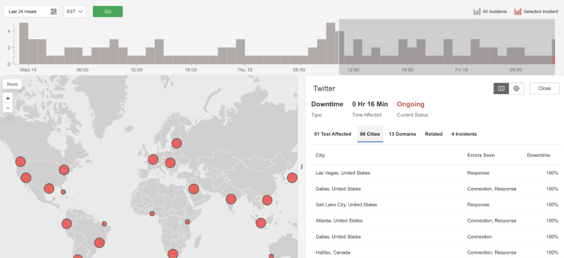
Task: Switch to flat map view icon
Action: [x=501, y=88]
